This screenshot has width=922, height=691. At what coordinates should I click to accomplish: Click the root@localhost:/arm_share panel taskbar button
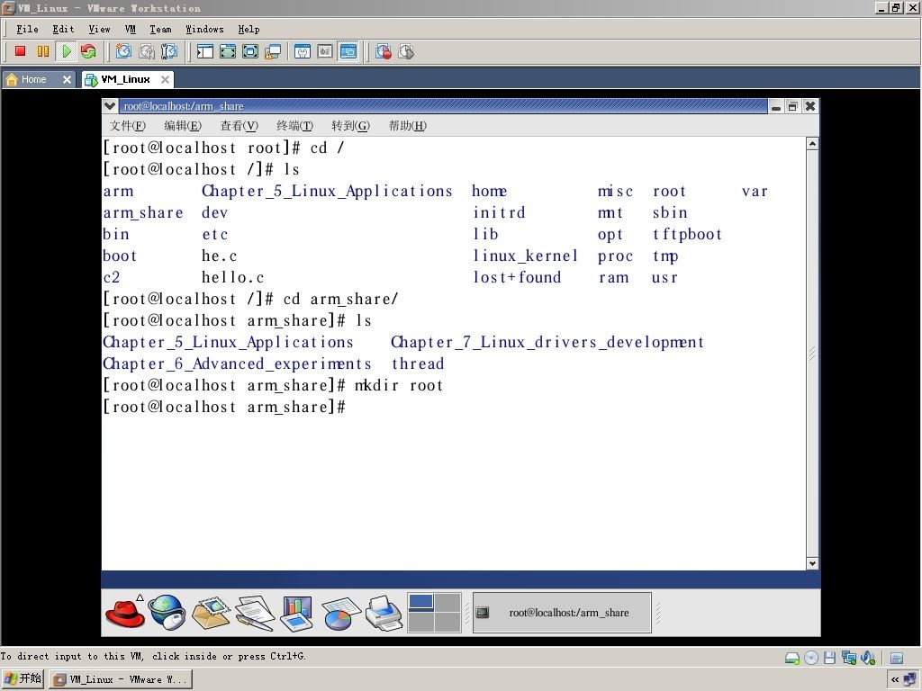[x=562, y=613]
